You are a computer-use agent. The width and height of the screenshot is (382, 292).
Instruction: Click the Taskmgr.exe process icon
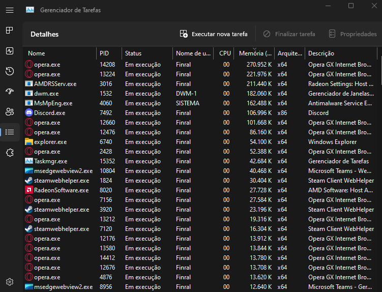[29, 161]
